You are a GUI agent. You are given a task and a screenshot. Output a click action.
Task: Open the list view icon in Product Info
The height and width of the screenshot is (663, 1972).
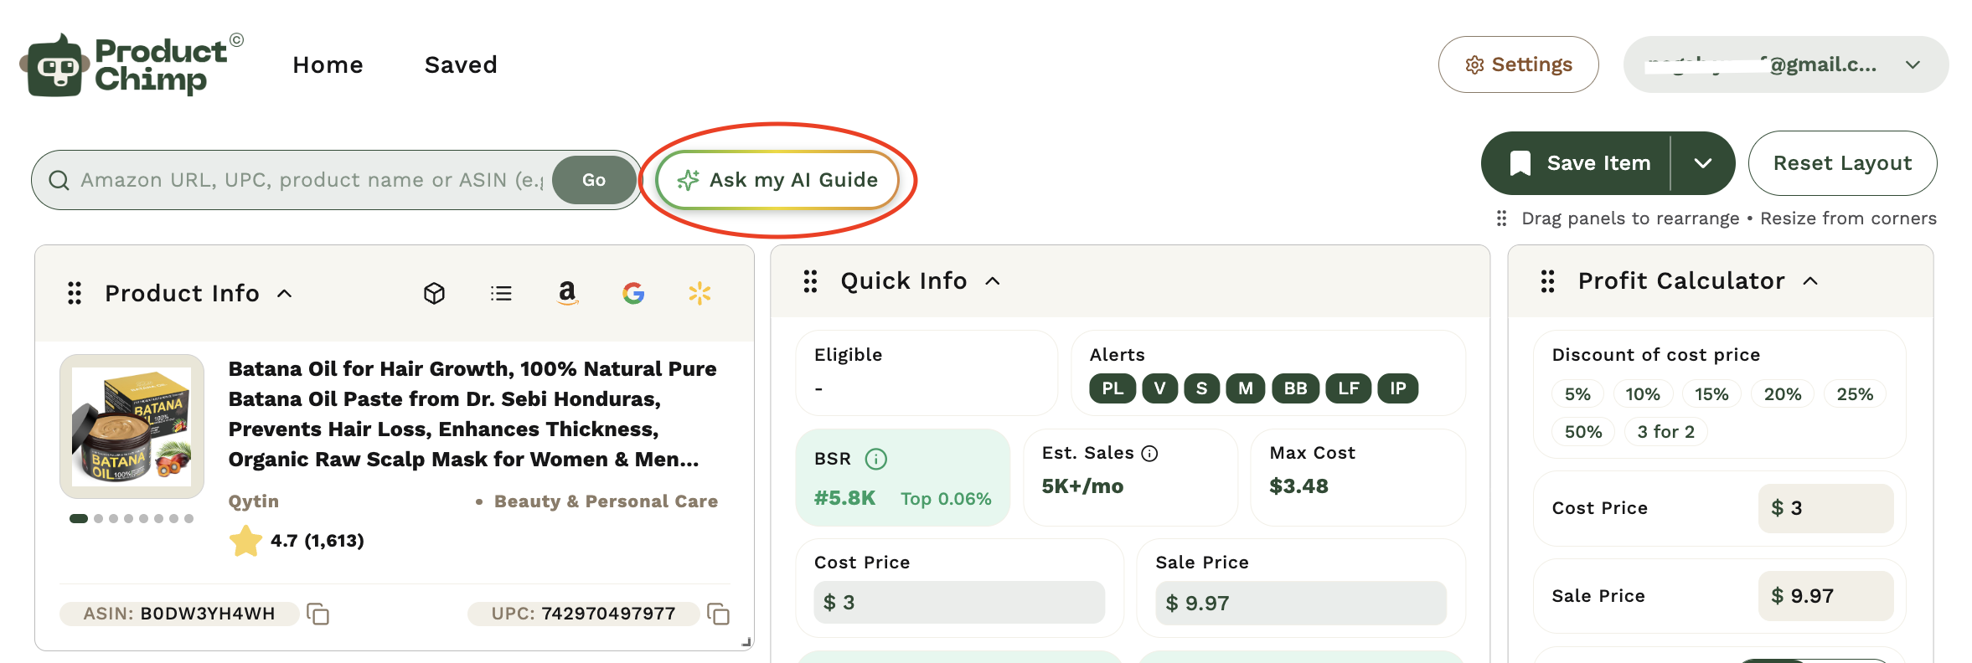(x=501, y=293)
